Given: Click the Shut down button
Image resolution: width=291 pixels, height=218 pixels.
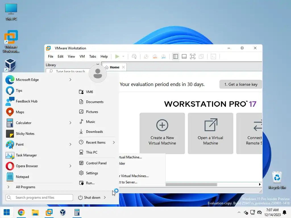Looking at the screenshot, I should pos(89,198).
